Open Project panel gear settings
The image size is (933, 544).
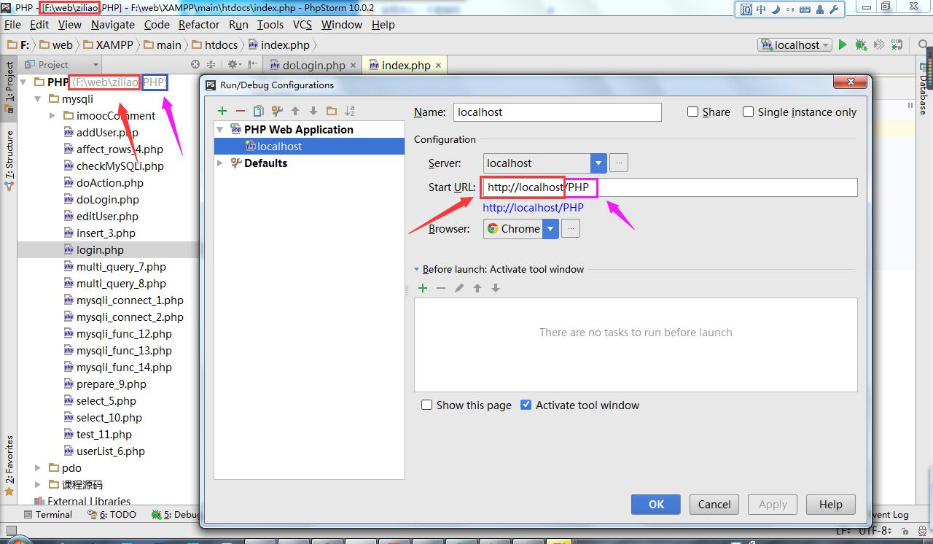(233, 65)
